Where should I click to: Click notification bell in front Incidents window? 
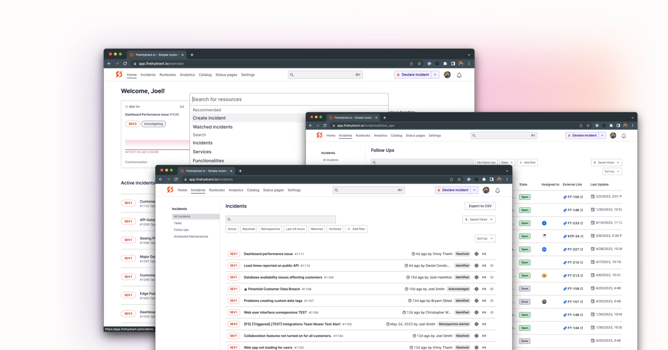[x=498, y=190]
